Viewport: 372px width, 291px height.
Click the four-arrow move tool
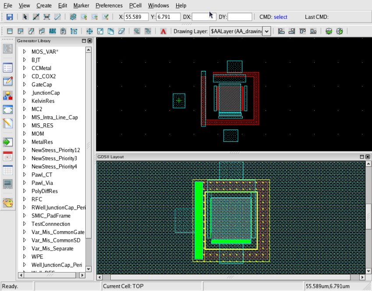89,32
